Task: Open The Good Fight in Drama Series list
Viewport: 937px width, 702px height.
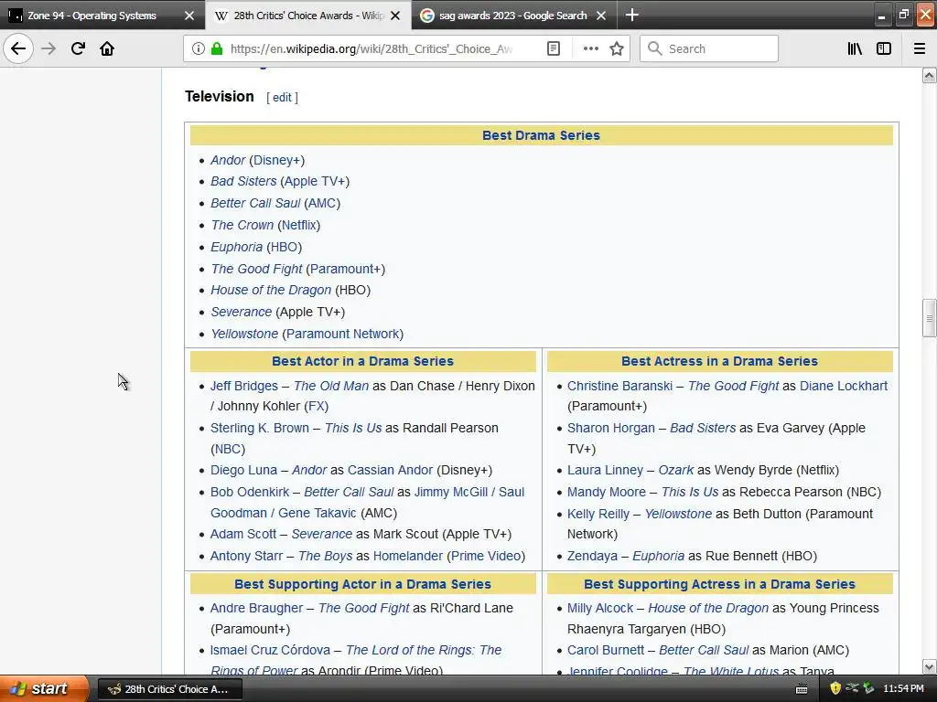Action: pos(256,269)
